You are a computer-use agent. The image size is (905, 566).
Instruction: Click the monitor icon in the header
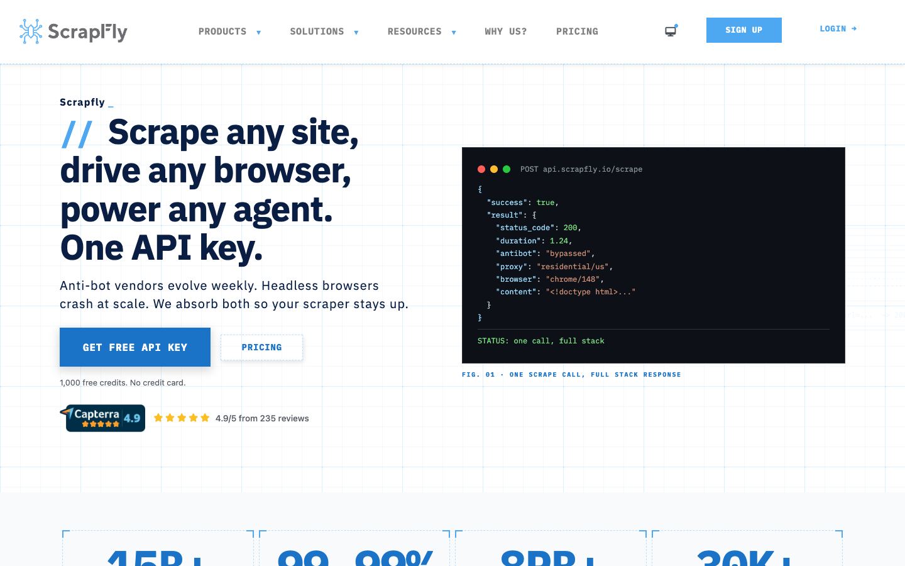[671, 31]
